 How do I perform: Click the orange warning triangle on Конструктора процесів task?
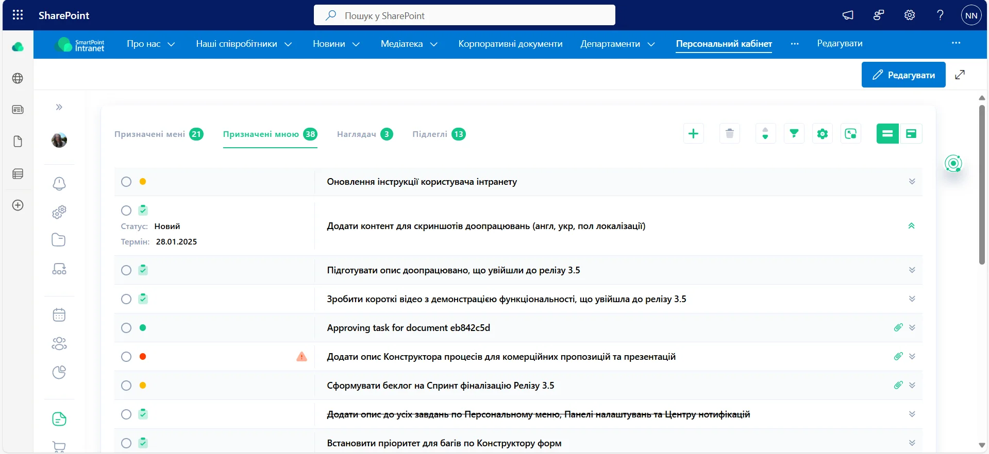click(302, 356)
